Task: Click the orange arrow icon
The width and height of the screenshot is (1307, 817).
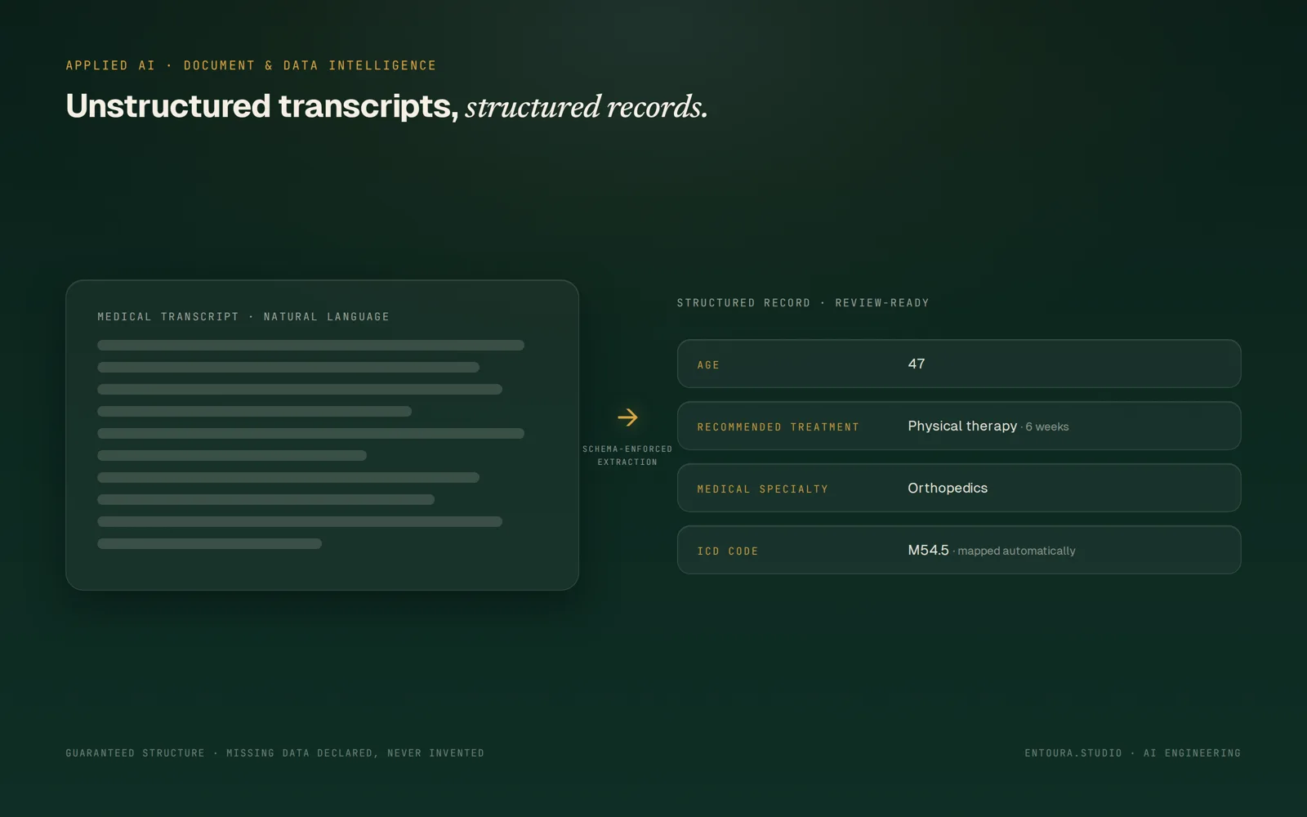Action: point(627,417)
